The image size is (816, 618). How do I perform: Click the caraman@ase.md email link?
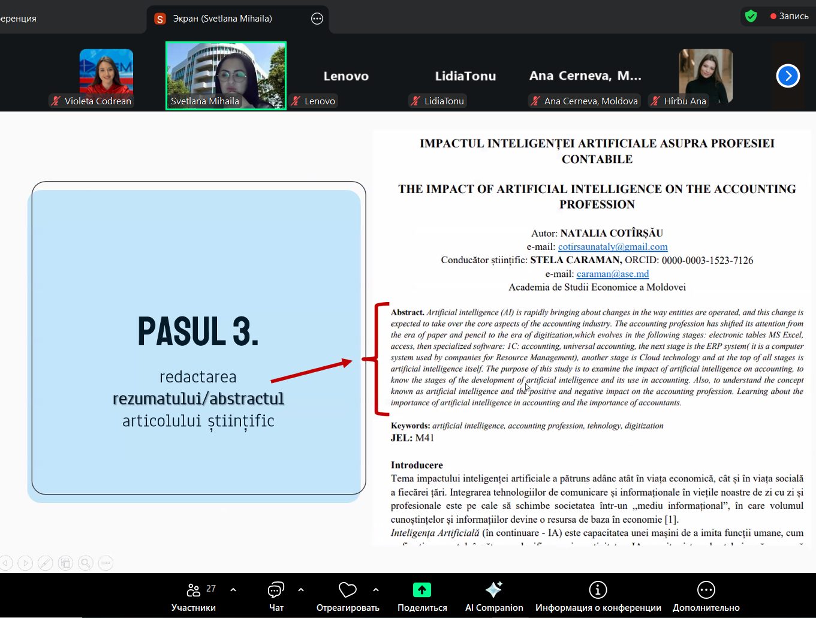click(612, 274)
